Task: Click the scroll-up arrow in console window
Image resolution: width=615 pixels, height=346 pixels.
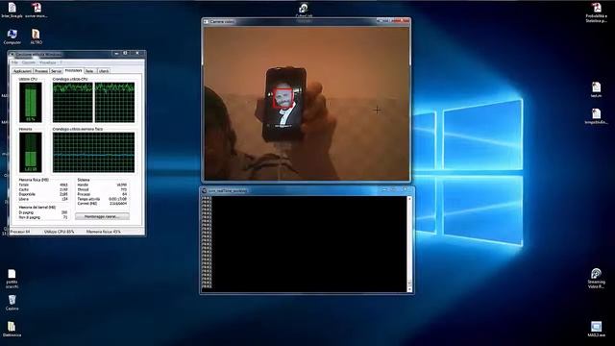Action: (x=409, y=199)
